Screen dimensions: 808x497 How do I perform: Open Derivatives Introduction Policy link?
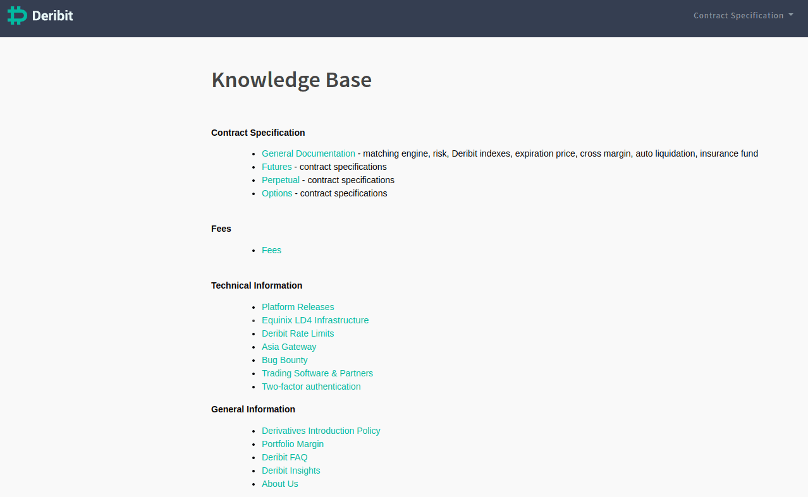click(x=321, y=431)
